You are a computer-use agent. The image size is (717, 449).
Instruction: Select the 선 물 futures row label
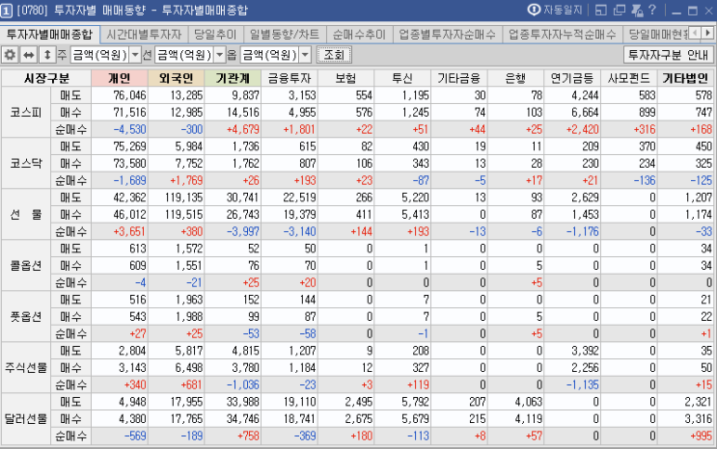coord(26,215)
